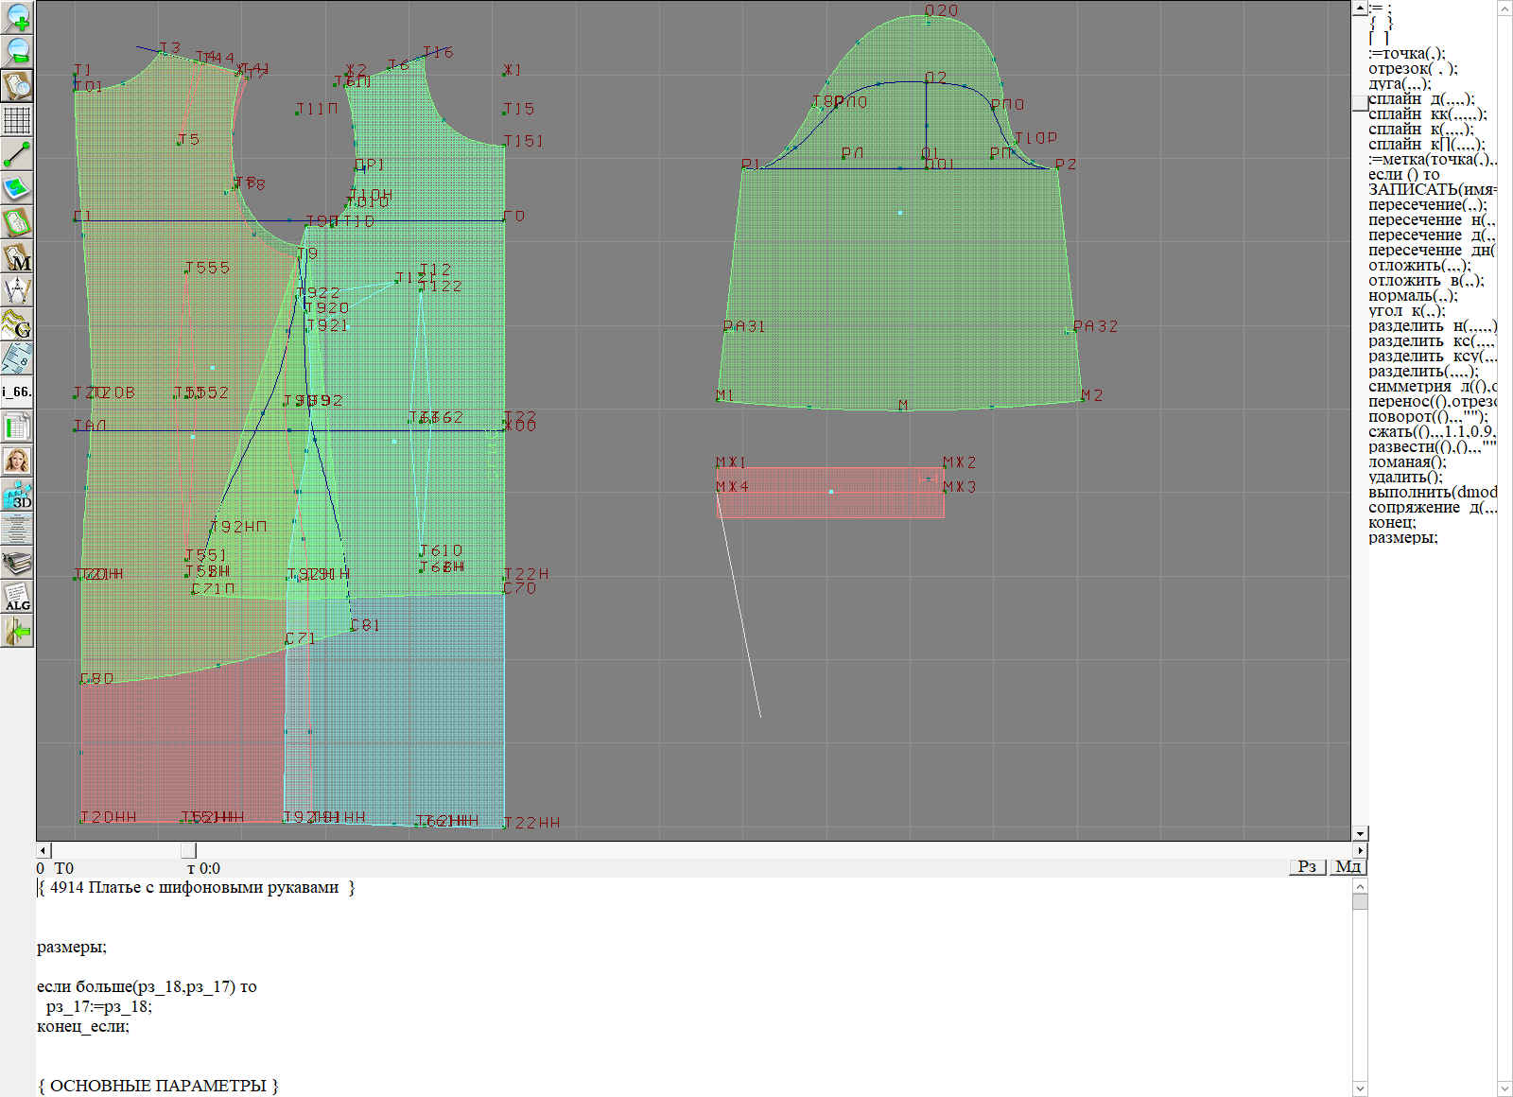Select 'отрезок( , );' in operator list
Viewport: 1513px width, 1097px height.
click(1412, 69)
